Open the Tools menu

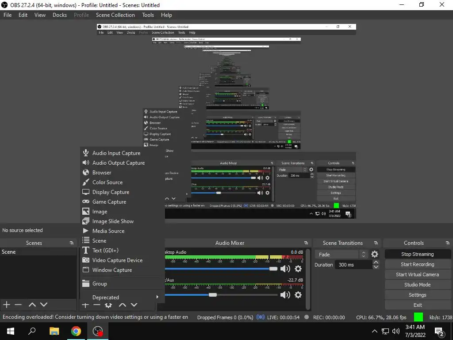click(x=148, y=15)
